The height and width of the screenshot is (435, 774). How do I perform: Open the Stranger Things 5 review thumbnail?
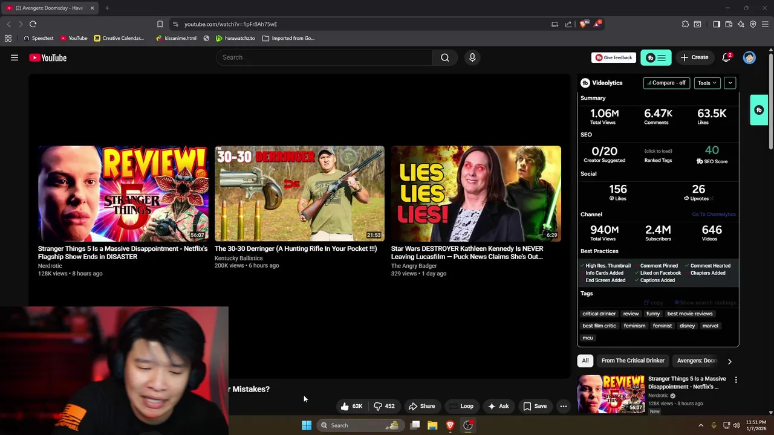pyautogui.click(x=123, y=193)
